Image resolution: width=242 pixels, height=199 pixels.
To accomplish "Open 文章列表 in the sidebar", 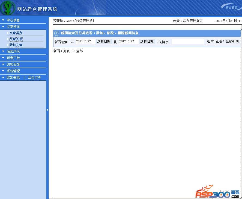I will click(x=16, y=39).
